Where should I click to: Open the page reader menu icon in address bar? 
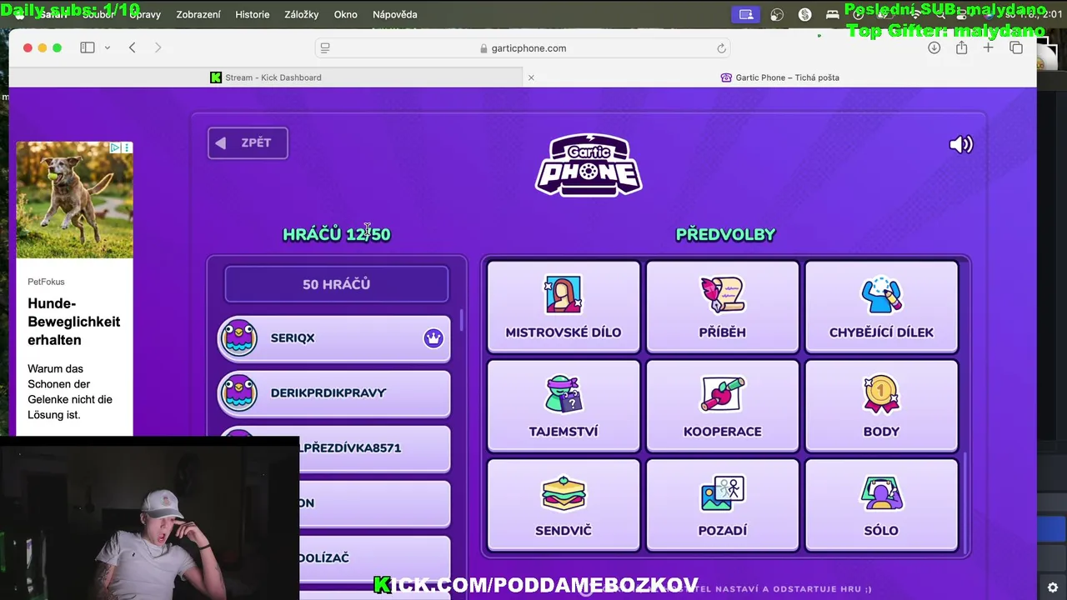point(325,48)
